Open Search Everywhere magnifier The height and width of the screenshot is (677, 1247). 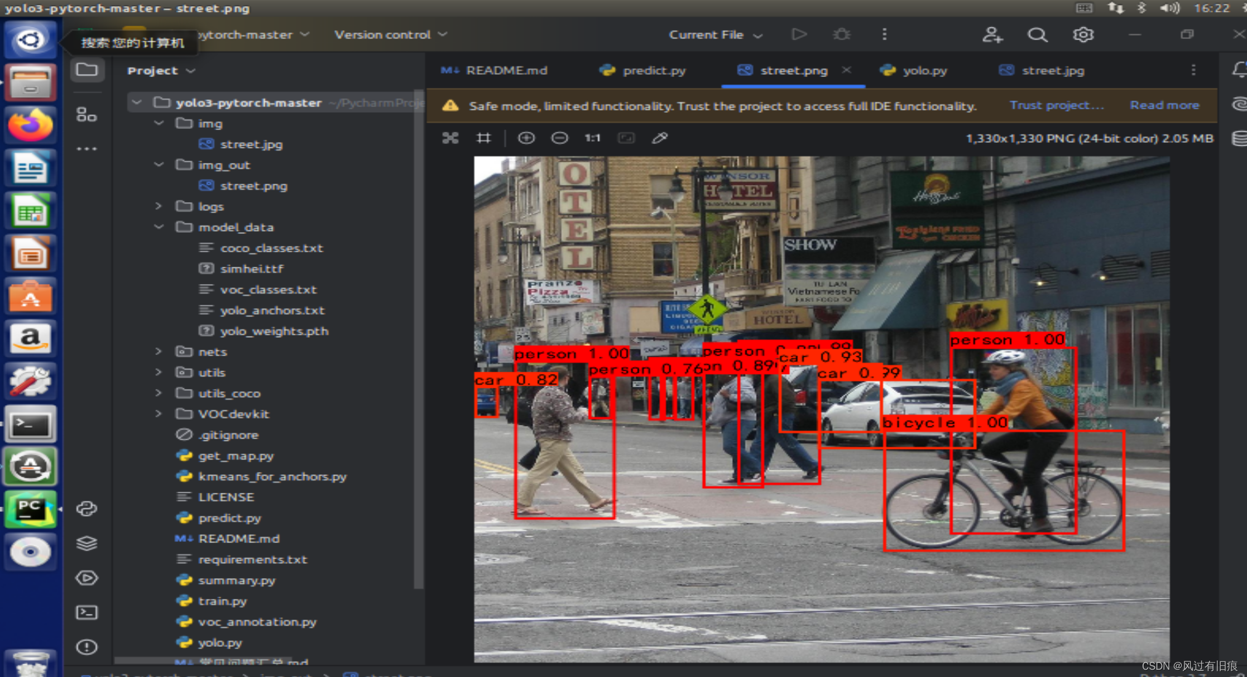[x=1038, y=35]
